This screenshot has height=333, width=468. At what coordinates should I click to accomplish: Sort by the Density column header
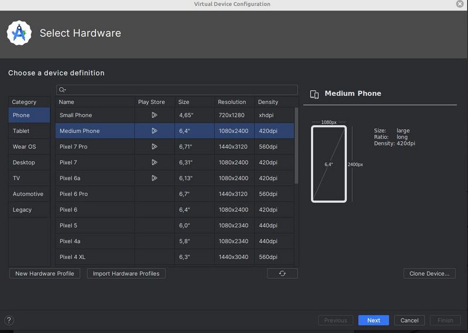[x=274, y=102]
